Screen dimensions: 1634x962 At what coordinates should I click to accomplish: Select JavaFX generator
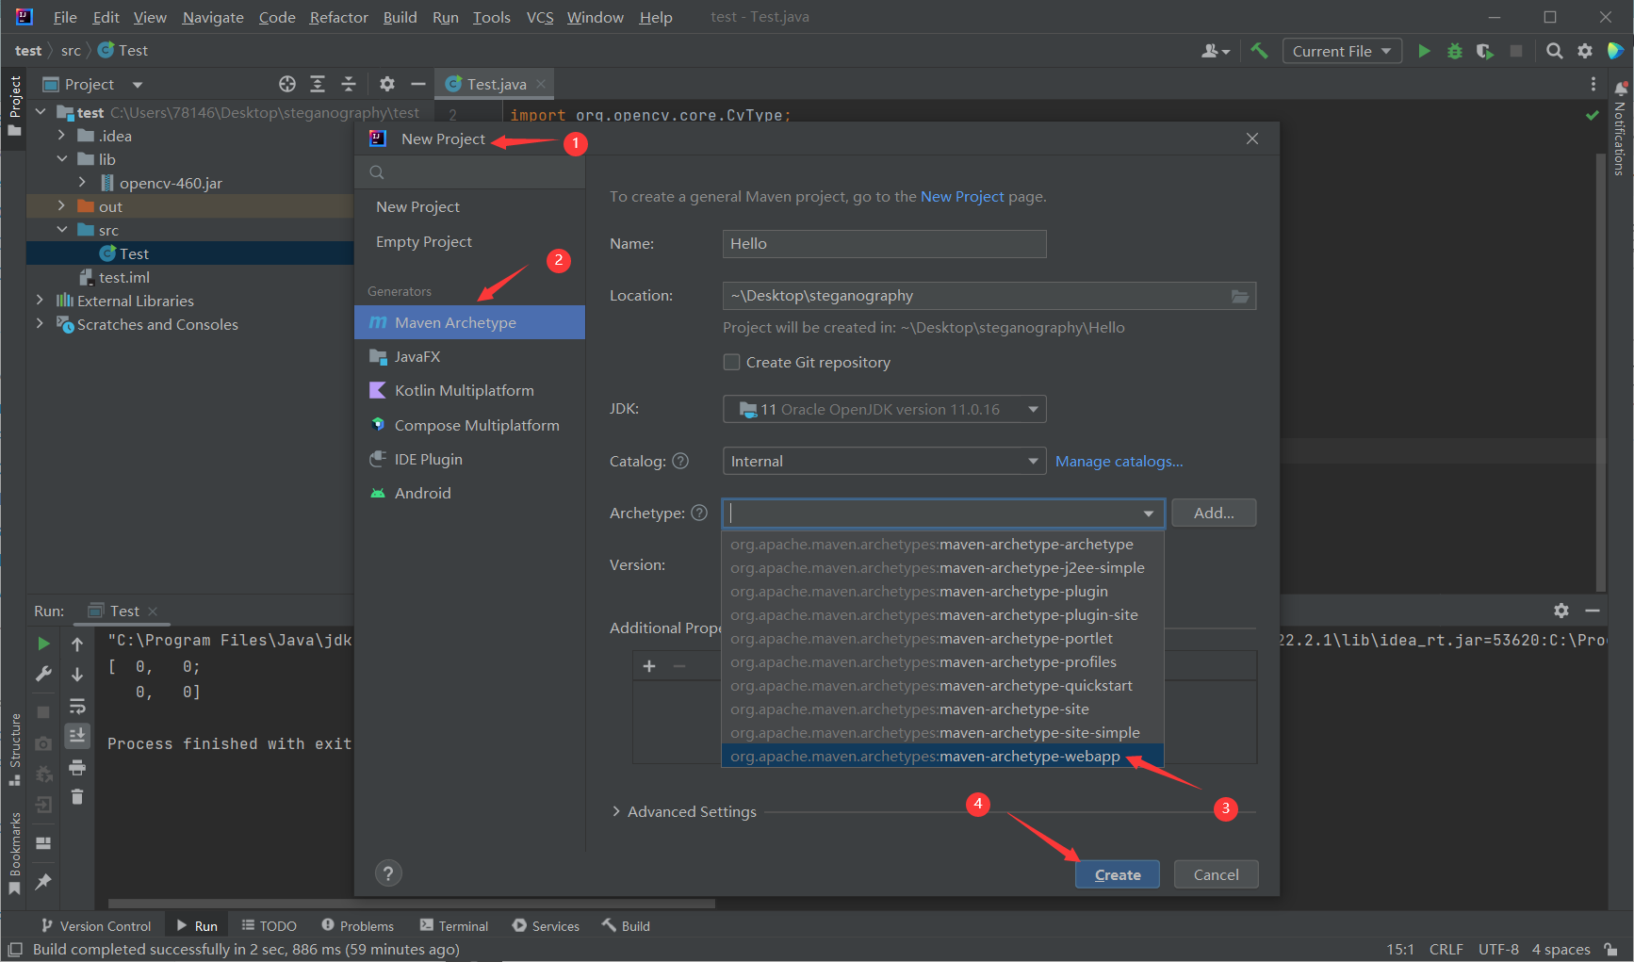coord(469,356)
